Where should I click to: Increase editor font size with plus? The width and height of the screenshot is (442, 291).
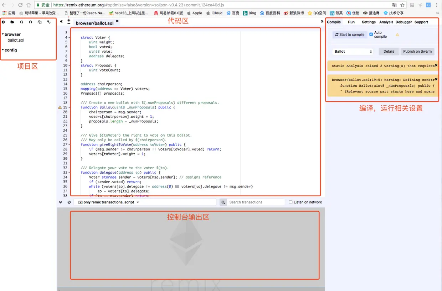(69, 20)
